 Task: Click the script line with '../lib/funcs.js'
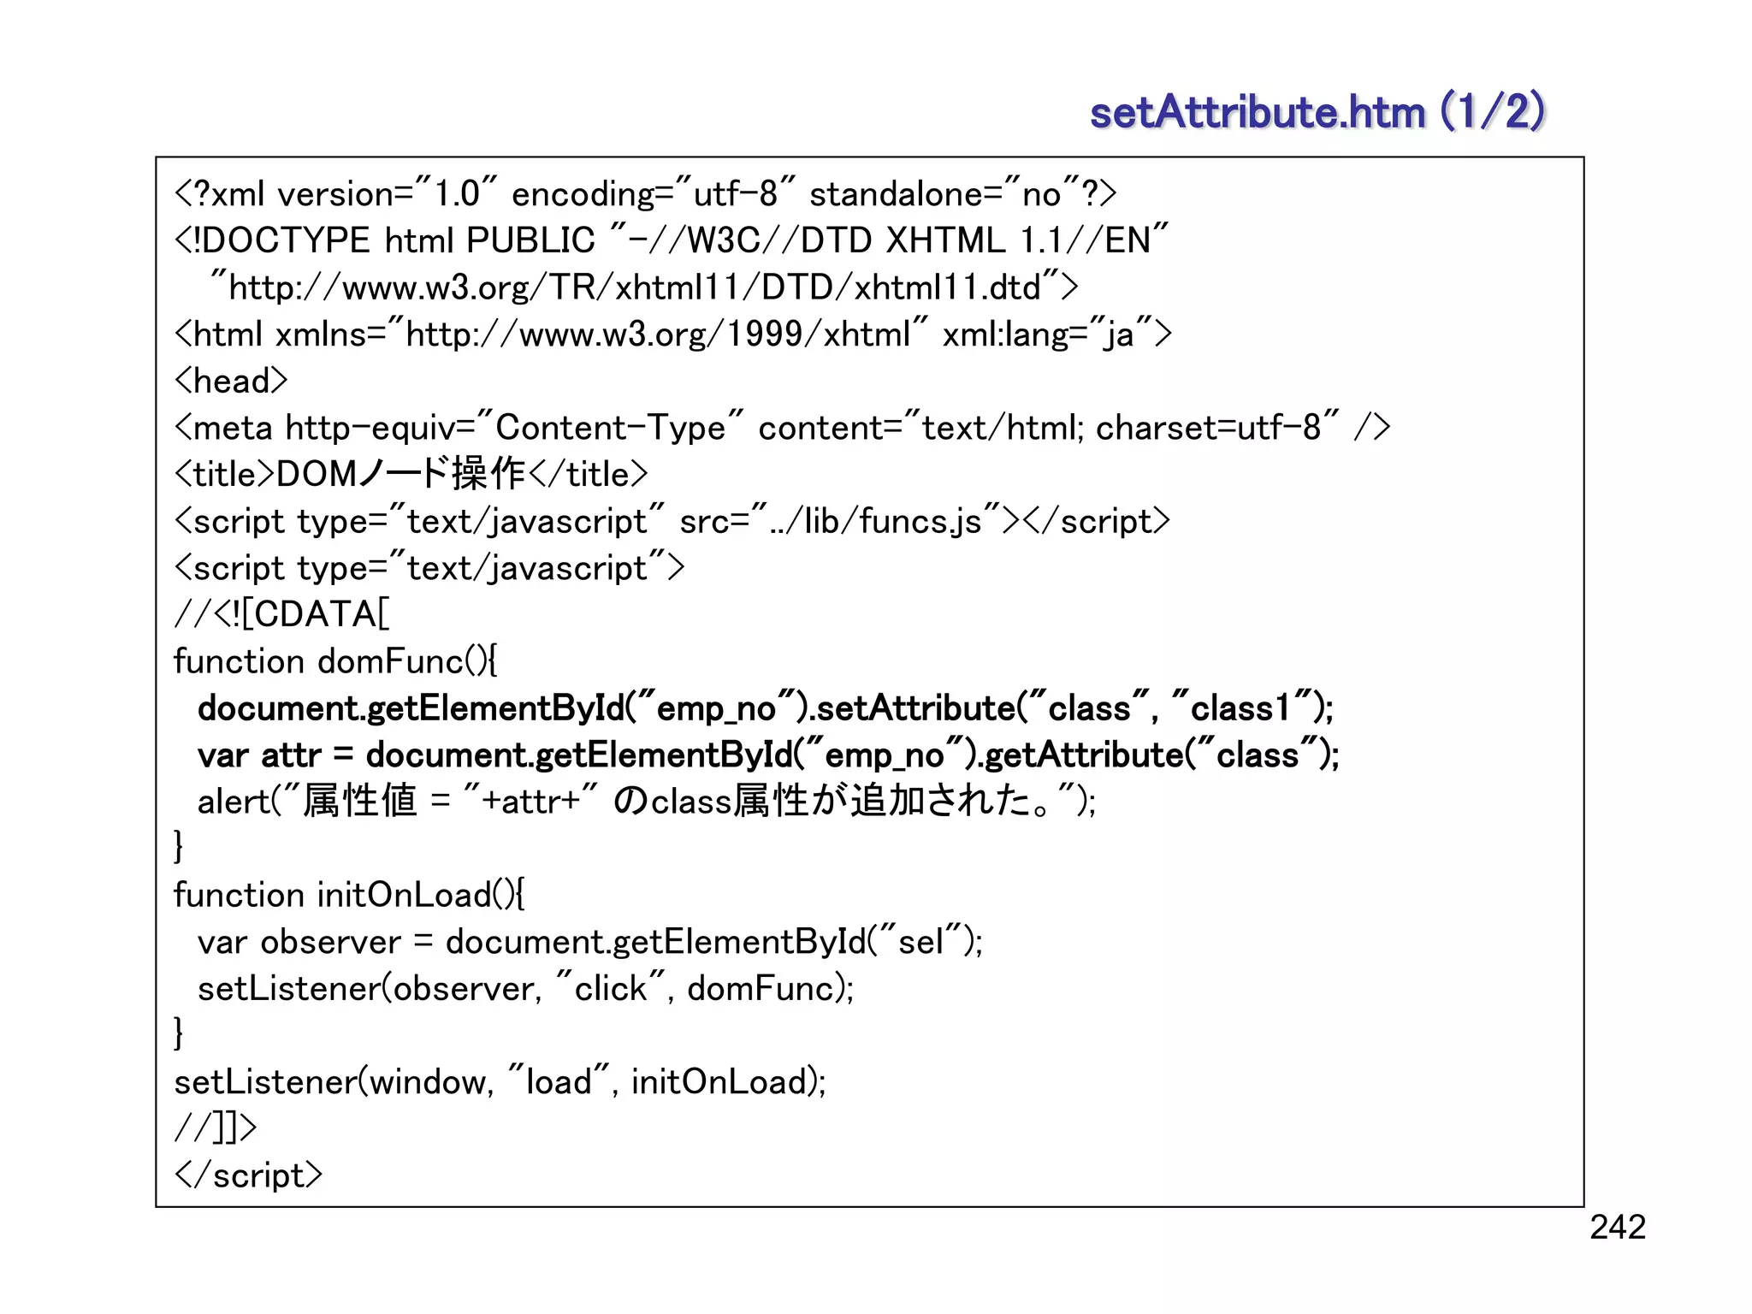click(672, 521)
